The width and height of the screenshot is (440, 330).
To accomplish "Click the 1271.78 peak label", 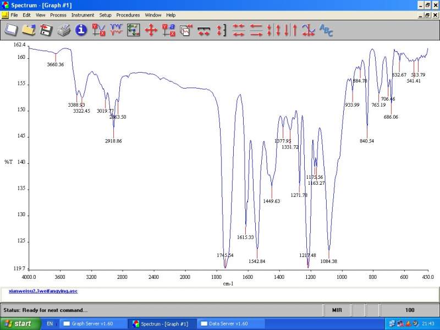I will tap(299, 195).
